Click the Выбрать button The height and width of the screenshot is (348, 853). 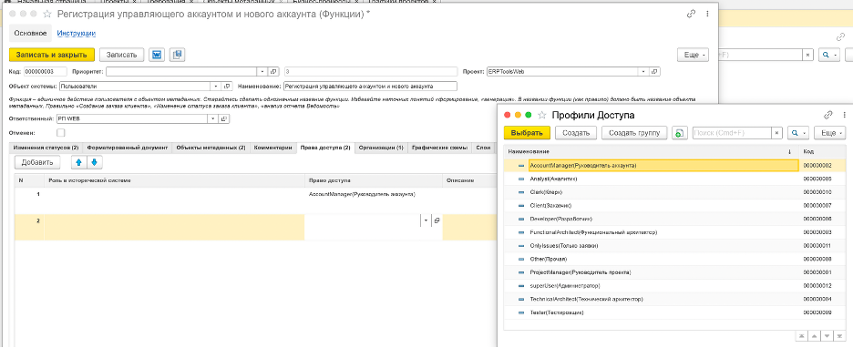pos(527,133)
